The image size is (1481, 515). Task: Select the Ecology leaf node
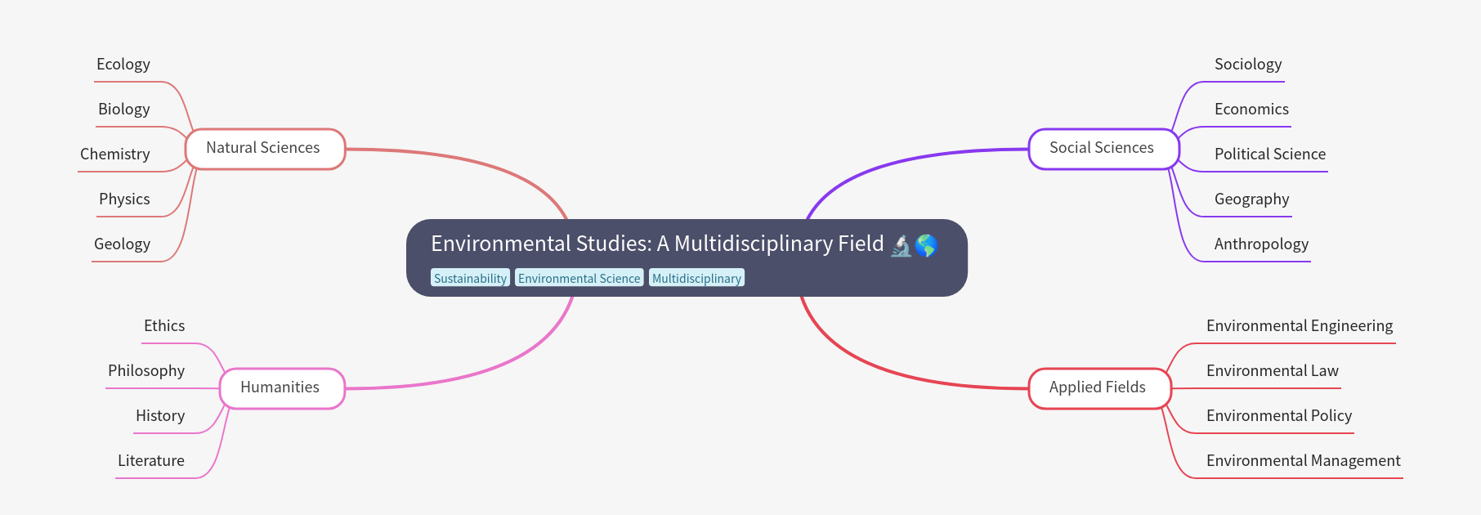(123, 65)
